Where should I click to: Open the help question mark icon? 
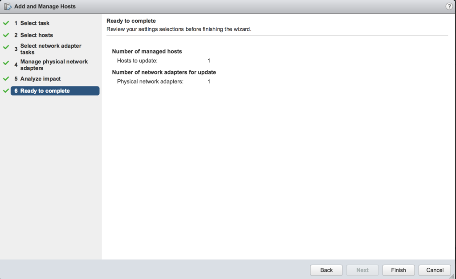(x=449, y=6)
